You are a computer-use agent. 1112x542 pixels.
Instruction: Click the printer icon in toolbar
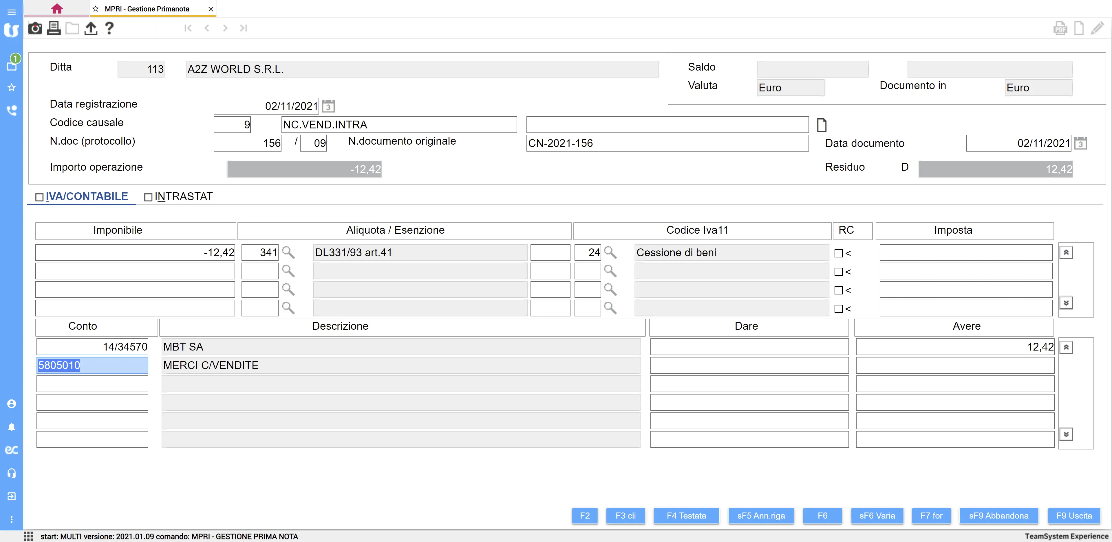(x=54, y=28)
